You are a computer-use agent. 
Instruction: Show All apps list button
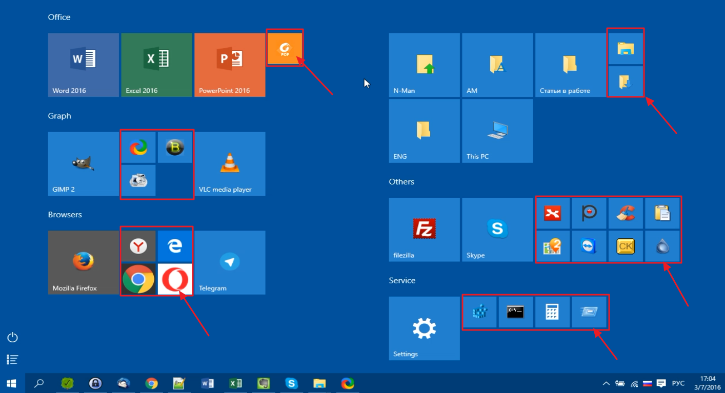(13, 359)
